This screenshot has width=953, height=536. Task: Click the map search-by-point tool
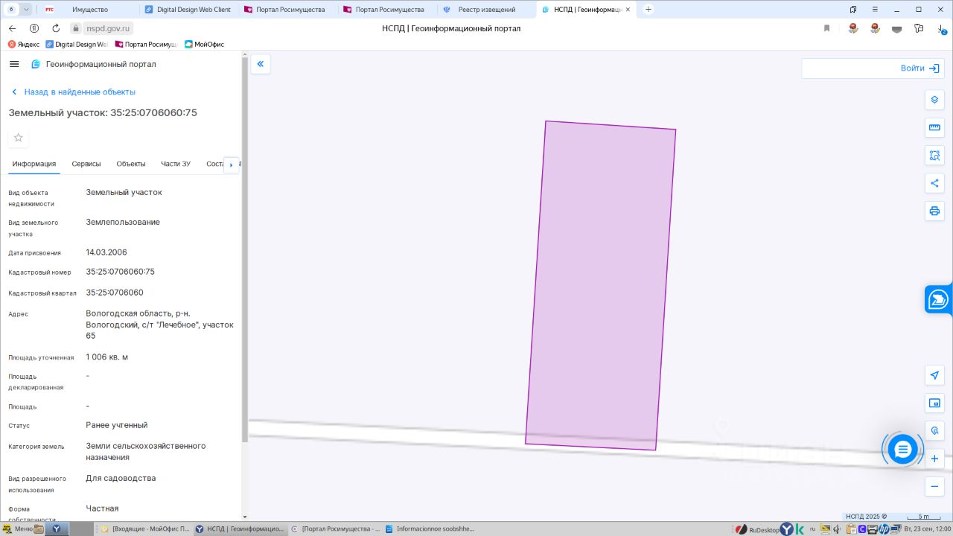point(934,431)
